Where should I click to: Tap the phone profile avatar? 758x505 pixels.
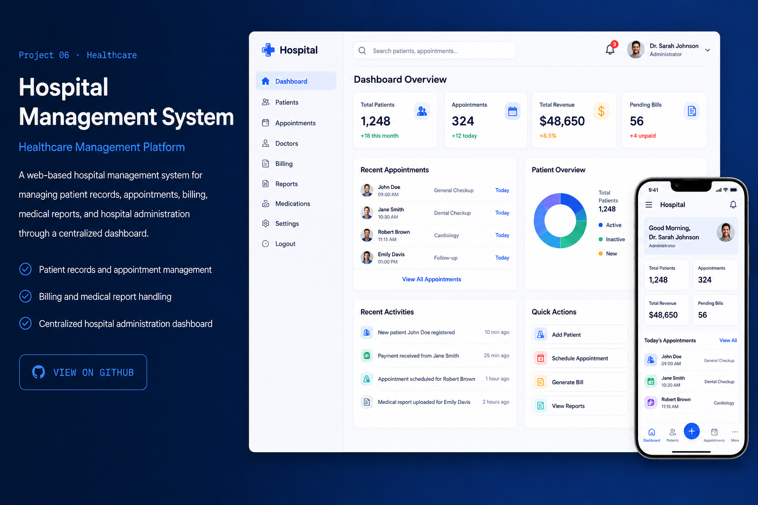click(725, 232)
